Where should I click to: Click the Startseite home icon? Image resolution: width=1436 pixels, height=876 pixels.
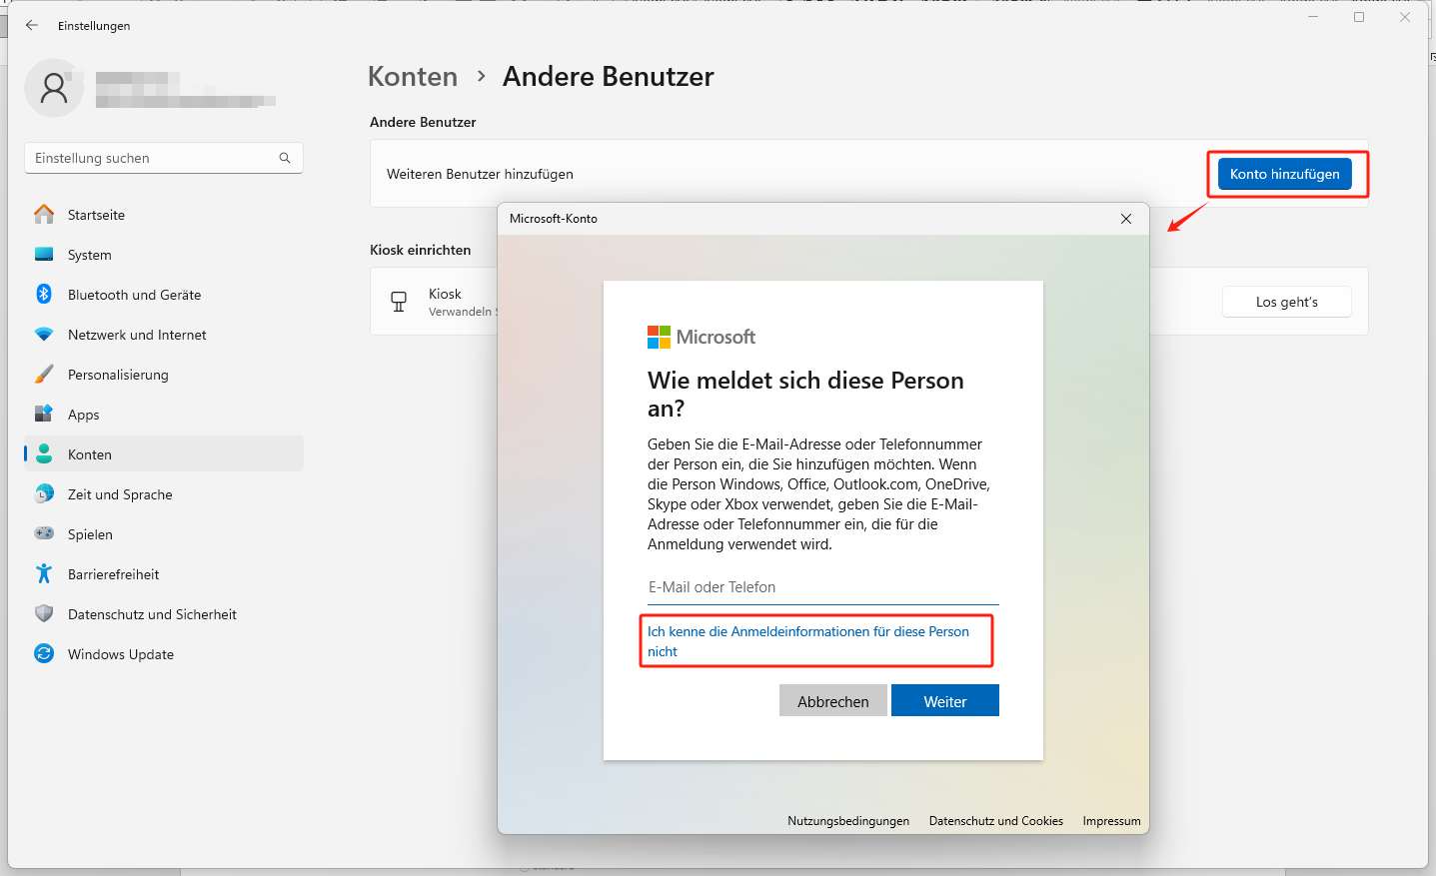pos(44,215)
